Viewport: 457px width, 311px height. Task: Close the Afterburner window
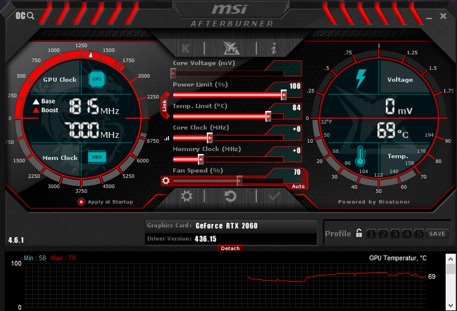click(443, 16)
